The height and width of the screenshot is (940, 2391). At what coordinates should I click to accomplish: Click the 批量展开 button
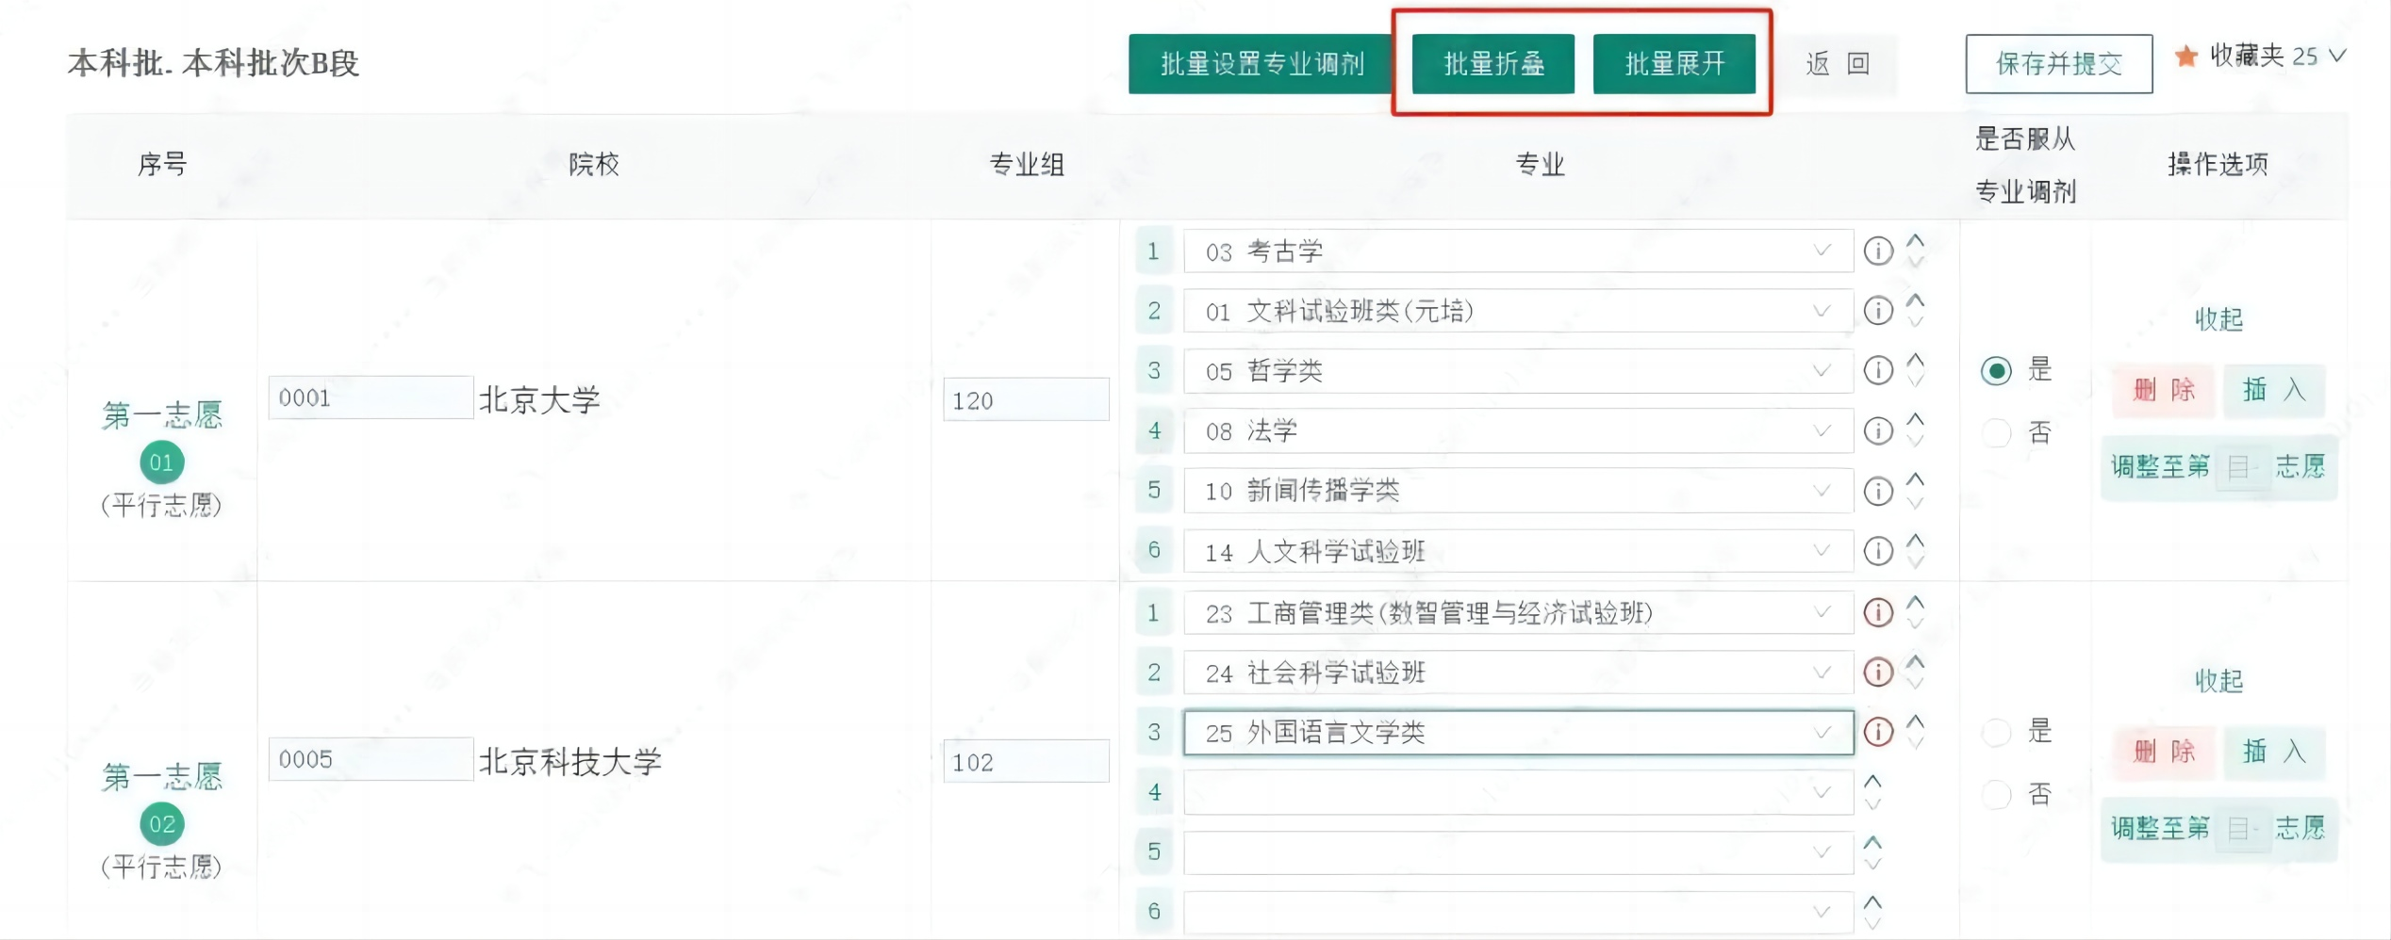pyautogui.click(x=1674, y=64)
